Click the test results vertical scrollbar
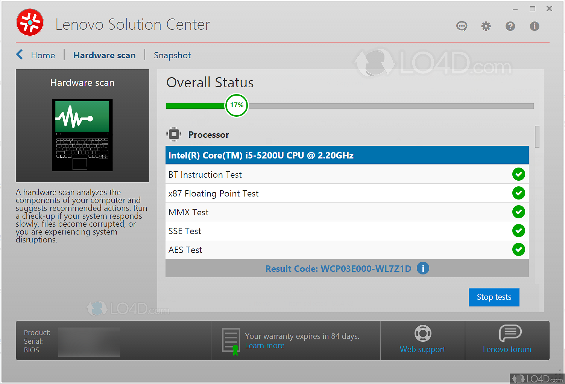The height and width of the screenshot is (384, 565). point(537,137)
